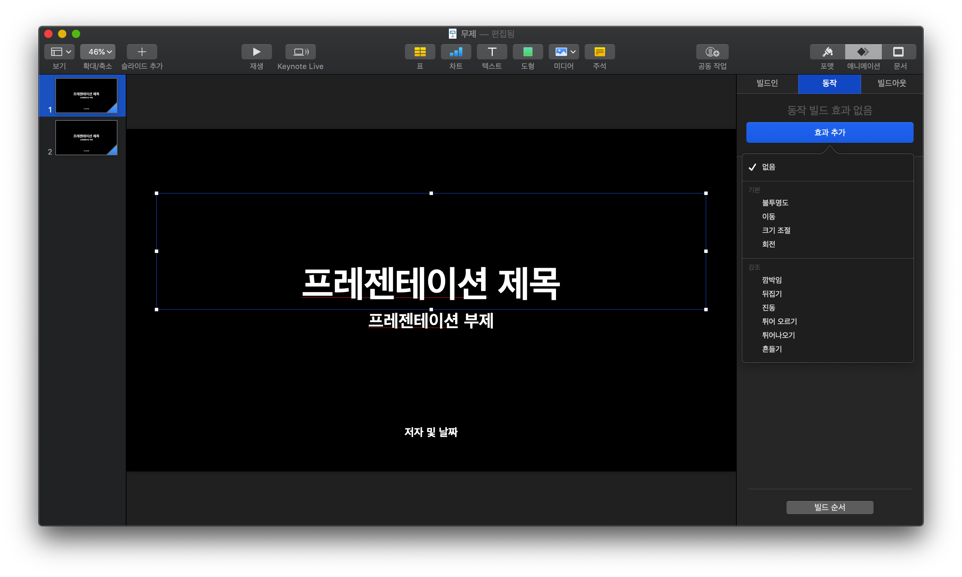
Task: Switch to the Build In (빌드인) tab
Action: click(x=767, y=83)
